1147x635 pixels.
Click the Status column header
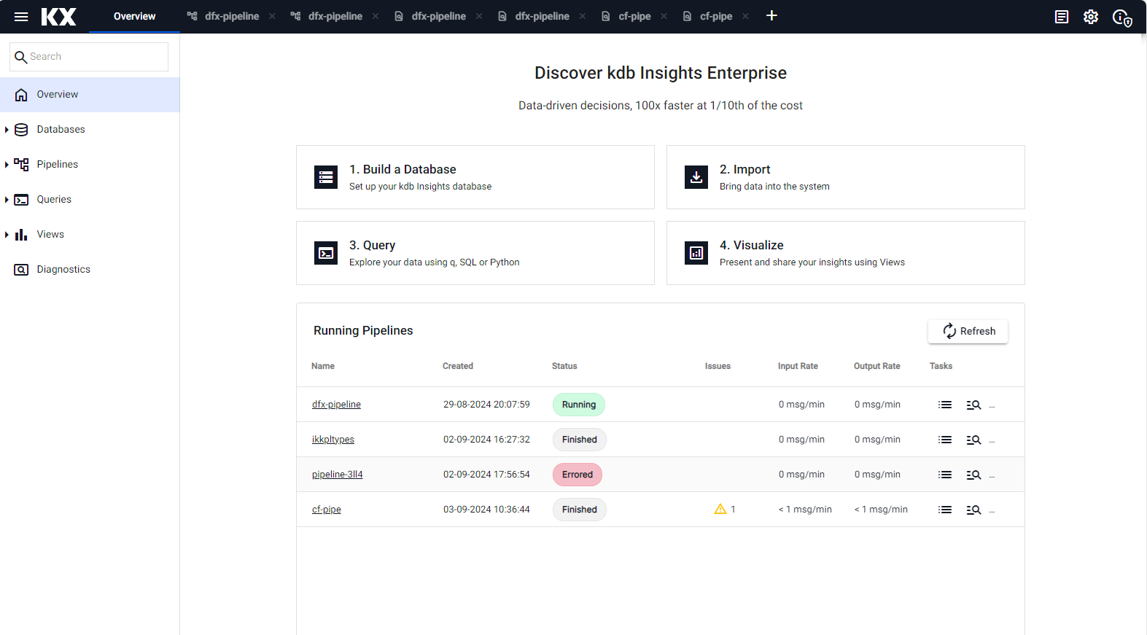coord(564,366)
